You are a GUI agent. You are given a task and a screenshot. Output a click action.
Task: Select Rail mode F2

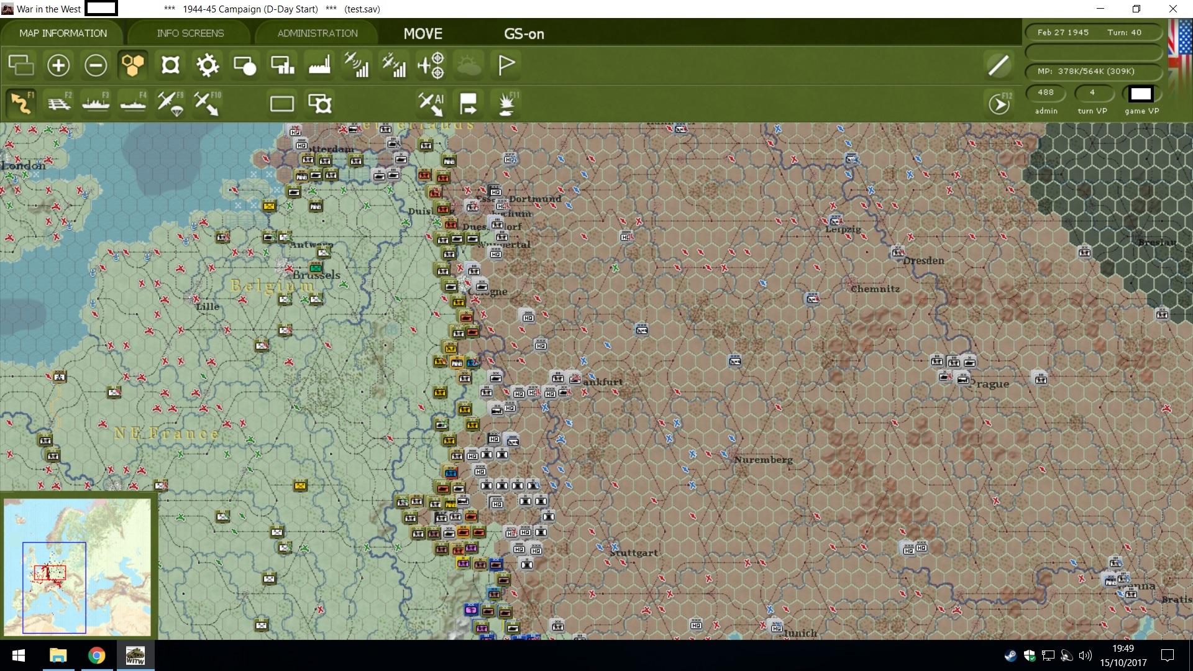click(x=59, y=103)
